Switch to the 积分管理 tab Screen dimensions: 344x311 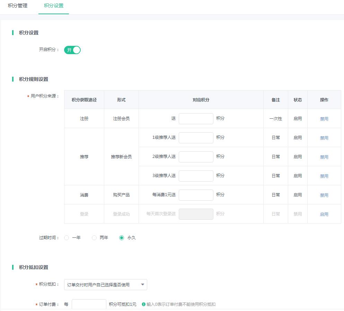click(18, 6)
